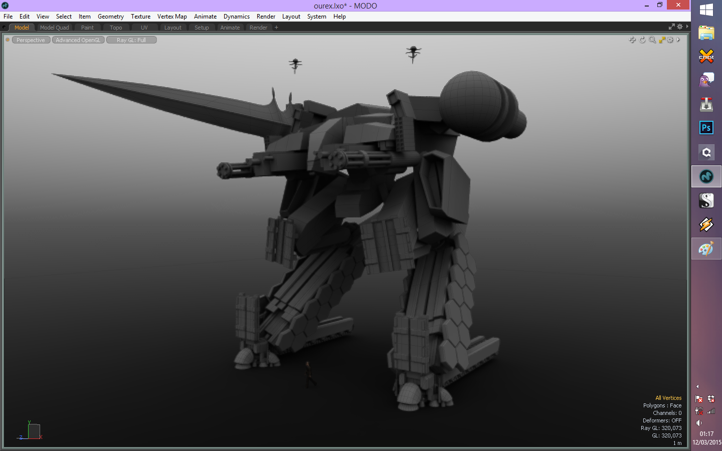The image size is (722, 451).
Task: Click the yellow maximize viewport arrows icon
Action: tap(662, 40)
